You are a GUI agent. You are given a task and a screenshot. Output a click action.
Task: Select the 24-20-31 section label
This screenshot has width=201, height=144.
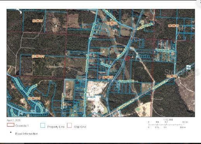pos(174,26)
